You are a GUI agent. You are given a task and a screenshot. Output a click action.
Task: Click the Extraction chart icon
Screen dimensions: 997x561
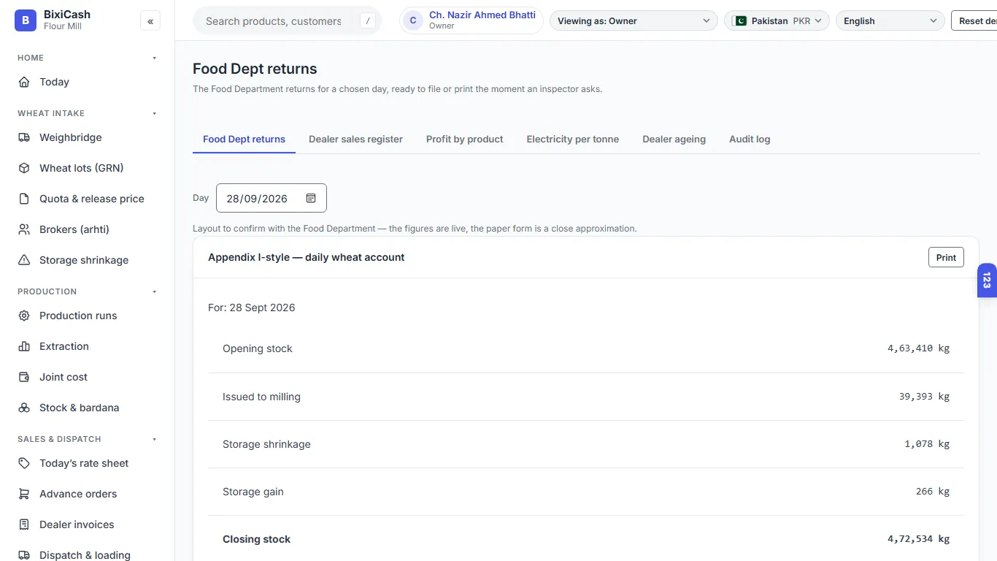click(24, 346)
